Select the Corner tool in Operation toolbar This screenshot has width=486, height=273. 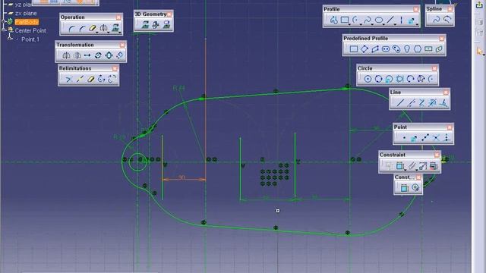pyautogui.click(x=72, y=29)
